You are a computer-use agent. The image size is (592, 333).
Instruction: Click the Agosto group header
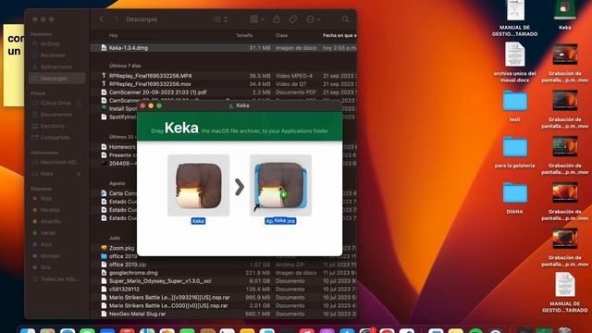117,183
